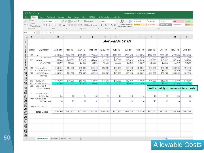Apply the Neutral cell style
204x153 pixels.
tap(140, 25)
